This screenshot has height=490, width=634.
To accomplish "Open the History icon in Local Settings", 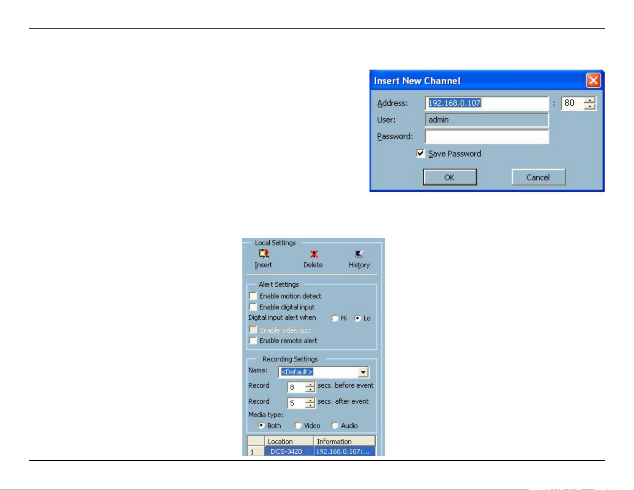I will tap(359, 254).
